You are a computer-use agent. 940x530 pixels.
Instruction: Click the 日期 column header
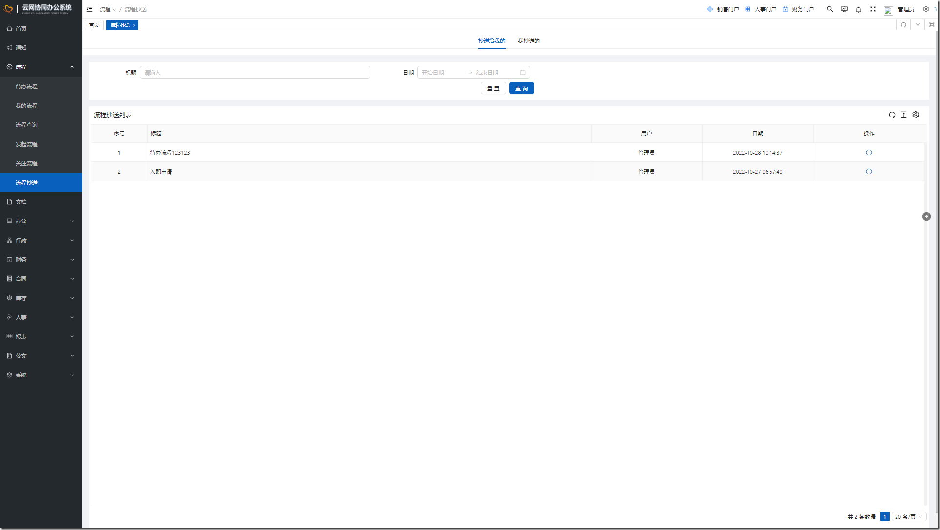[x=758, y=133]
